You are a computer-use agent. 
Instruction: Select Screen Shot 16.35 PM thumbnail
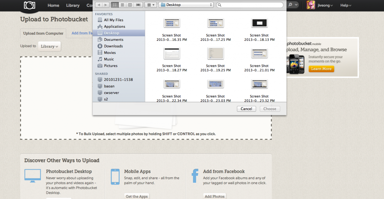[x=172, y=23]
